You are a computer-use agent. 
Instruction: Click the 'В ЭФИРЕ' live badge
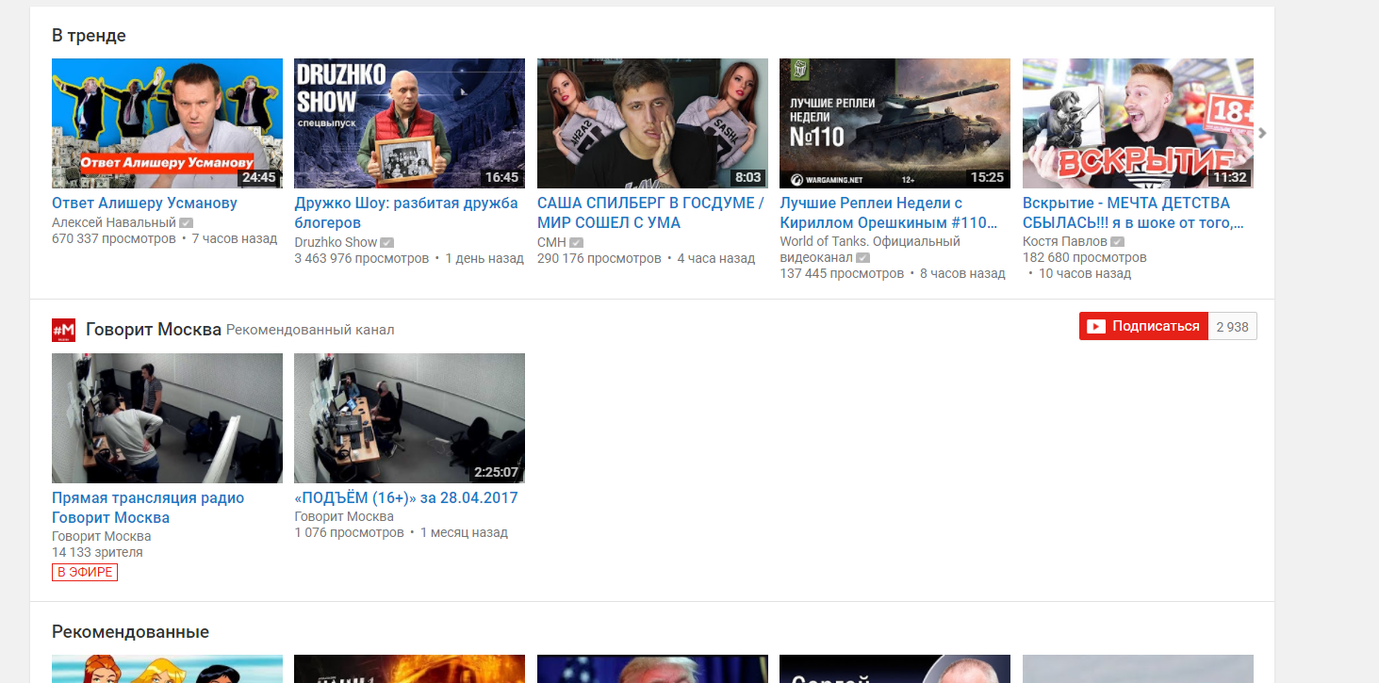85,572
